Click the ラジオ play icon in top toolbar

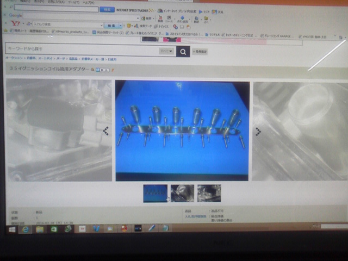[x=204, y=11]
